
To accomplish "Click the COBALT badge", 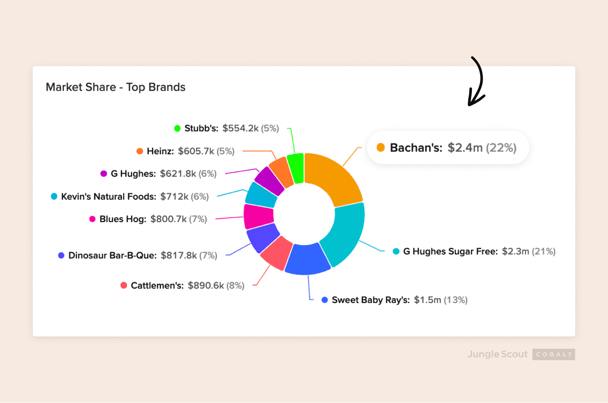I will click(x=554, y=354).
